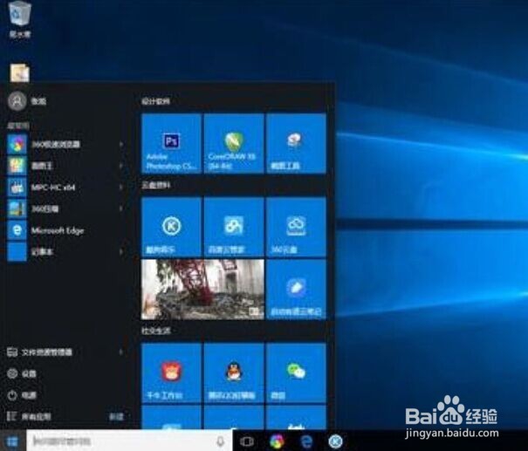Viewport: 528px width, 451px height.
Task: Open 360 browser on the taskbar
Action: pos(277,441)
